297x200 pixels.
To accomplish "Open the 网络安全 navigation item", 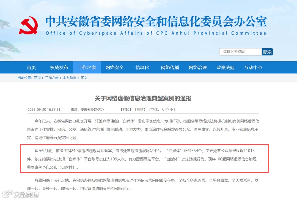I will 115,67.
